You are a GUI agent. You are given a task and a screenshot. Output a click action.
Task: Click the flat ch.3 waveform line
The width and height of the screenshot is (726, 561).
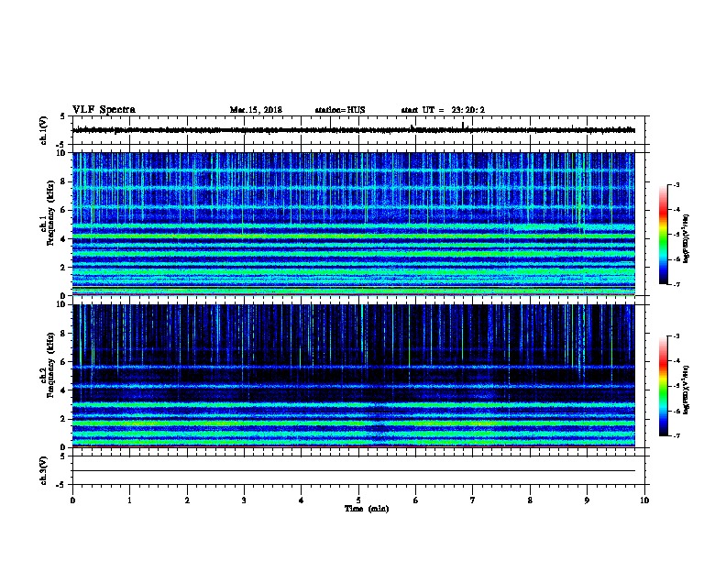354,471
